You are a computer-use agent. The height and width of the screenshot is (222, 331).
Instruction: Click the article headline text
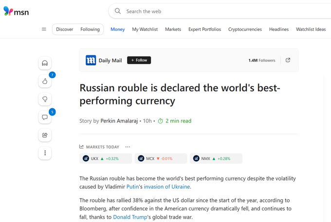[x=180, y=94]
